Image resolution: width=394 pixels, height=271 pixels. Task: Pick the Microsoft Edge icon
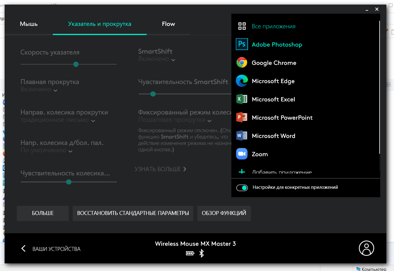pyautogui.click(x=242, y=81)
